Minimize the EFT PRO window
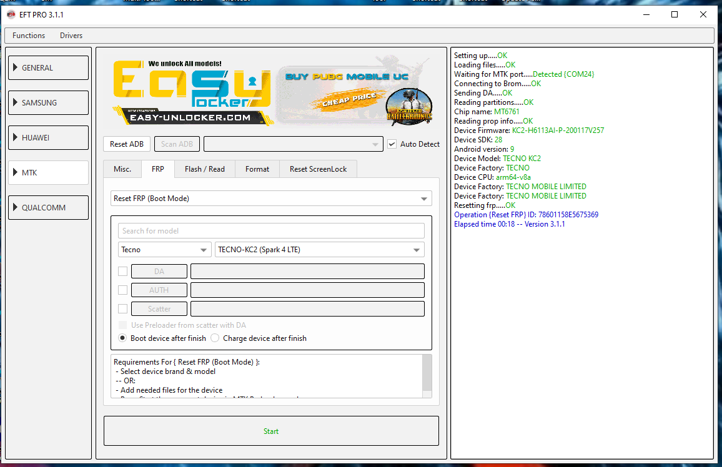This screenshot has width=722, height=467. click(x=646, y=15)
